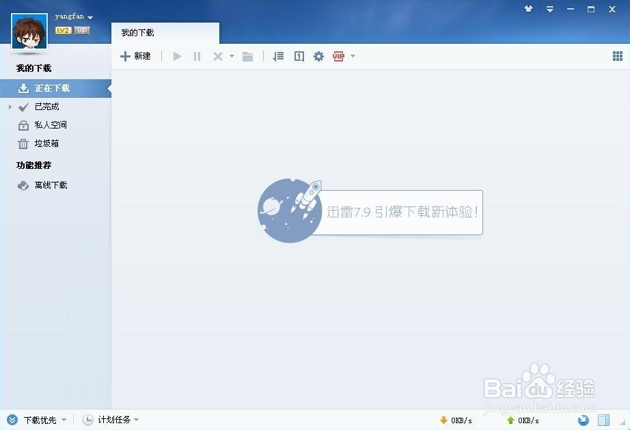Start the task with the play icon
The height and width of the screenshot is (430, 630).
point(177,56)
